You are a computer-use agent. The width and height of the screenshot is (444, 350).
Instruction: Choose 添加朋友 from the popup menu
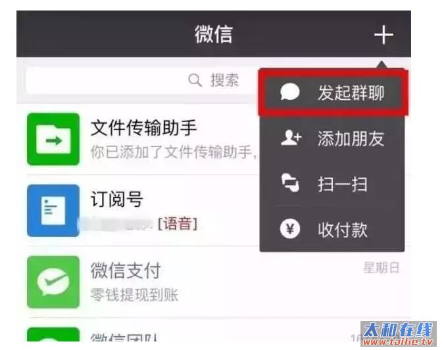[332, 139]
